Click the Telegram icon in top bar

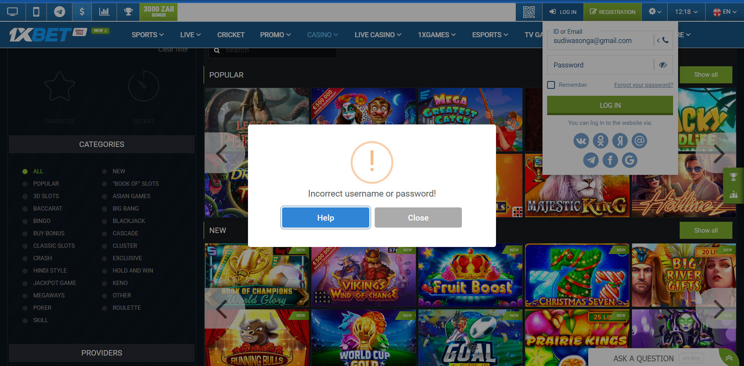click(x=59, y=12)
